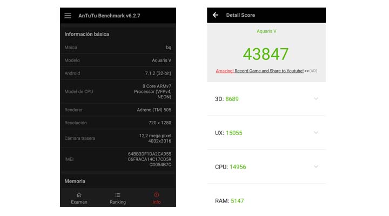Tap the Examen home icon

coord(79,195)
